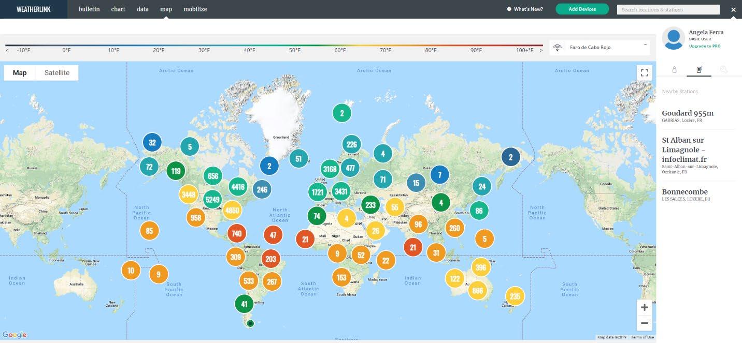Click the 533 station cluster marker

point(249,281)
